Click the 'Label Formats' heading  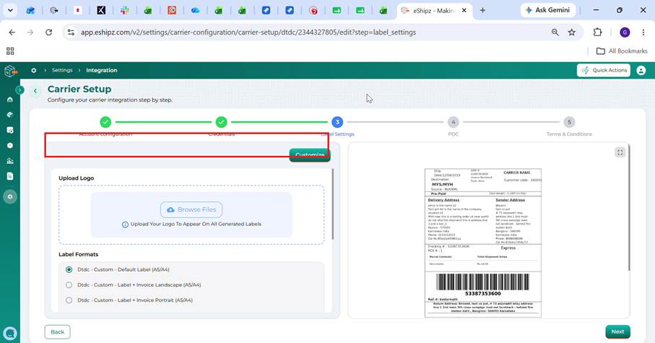(79, 254)
